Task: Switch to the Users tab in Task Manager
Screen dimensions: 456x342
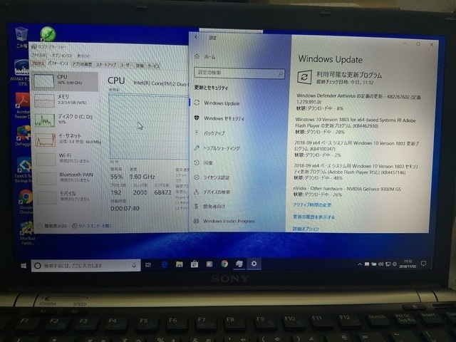Action: 126,65
